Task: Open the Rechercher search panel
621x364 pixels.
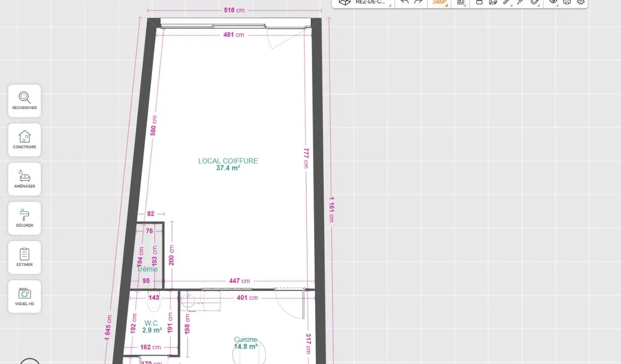Action: [x=24, y=100]
